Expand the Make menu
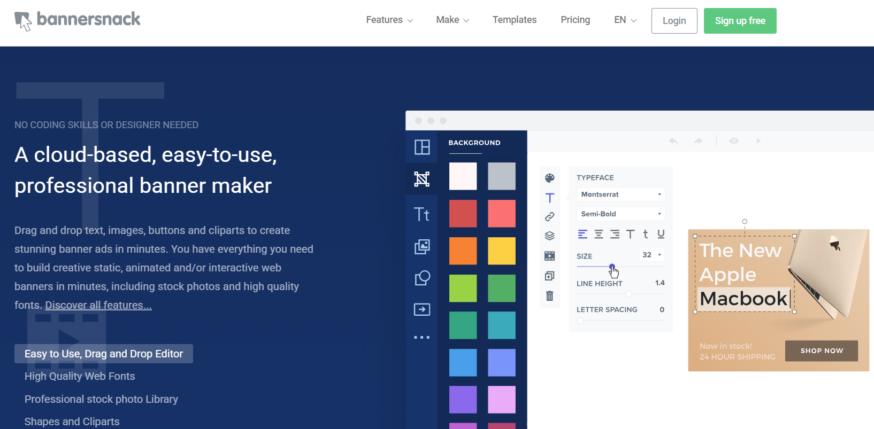 (x=453, y=20)
